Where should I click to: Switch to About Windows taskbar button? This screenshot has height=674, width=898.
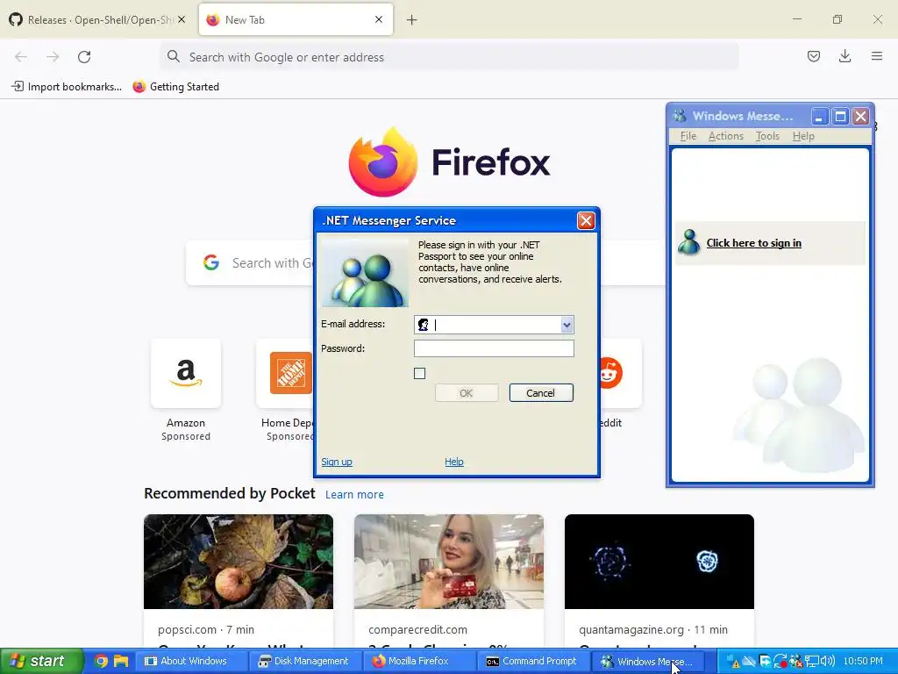click(x=190, y=661)
